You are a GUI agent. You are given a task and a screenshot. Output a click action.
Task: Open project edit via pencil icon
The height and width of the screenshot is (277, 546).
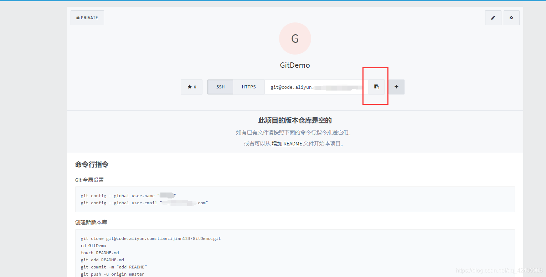[x=493, y=18]
